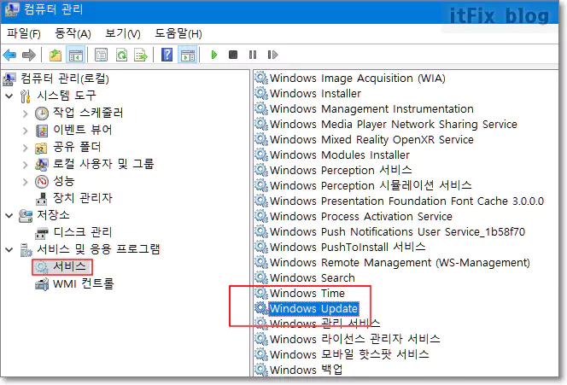Select Windows Media Player Network Sharing Service
Screen dimensions: 567x385
[x=394, y=124]
